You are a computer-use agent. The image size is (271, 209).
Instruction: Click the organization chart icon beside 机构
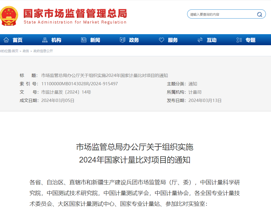pyautogui.click(x=45, y=40)
